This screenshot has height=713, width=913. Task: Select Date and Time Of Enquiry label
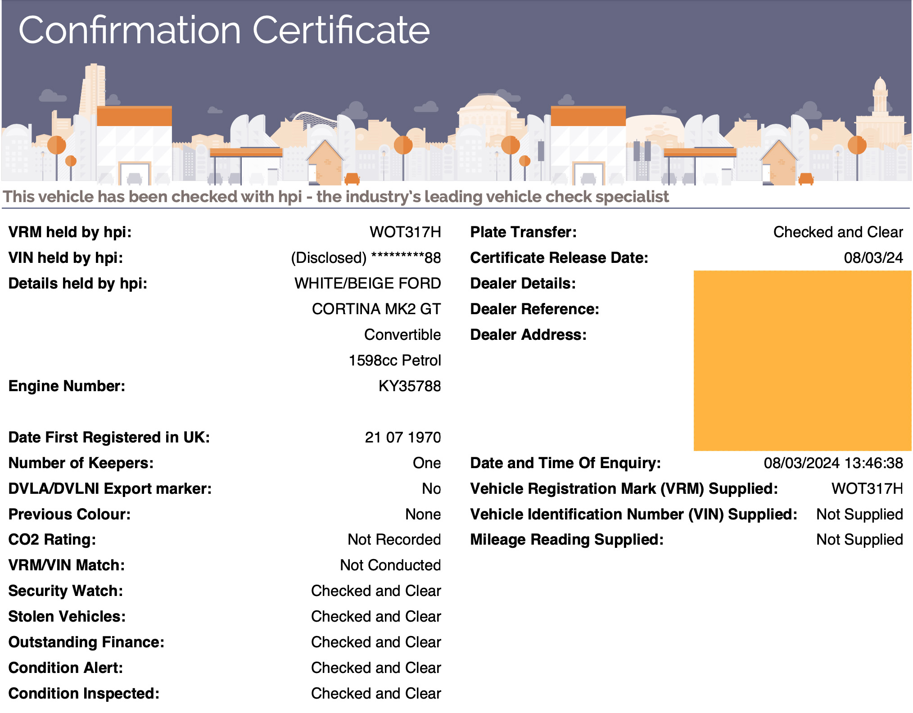click(x=565, y=463)
